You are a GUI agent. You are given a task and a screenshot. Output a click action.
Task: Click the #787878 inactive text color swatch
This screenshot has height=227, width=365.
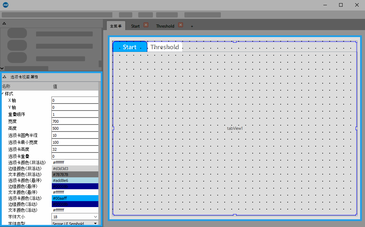pyautogui.click(x=75, y=175)
